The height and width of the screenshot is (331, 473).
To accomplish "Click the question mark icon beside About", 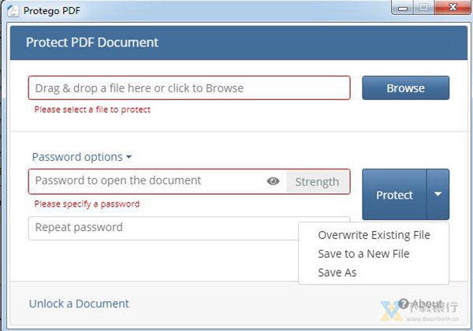I will 404,303.
